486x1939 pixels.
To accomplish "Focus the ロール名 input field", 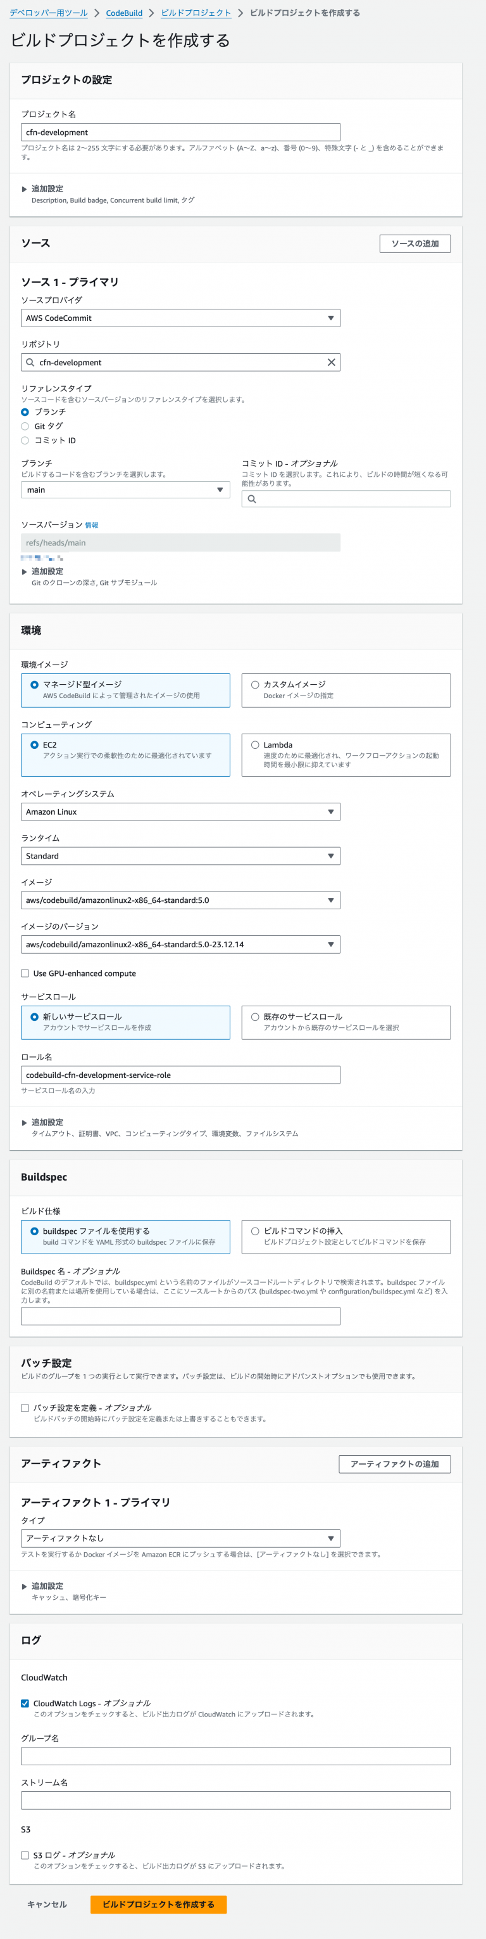I will 181,1074.
